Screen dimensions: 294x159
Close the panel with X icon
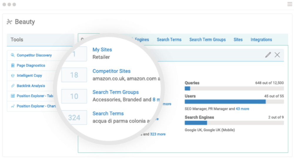(277, 55)
